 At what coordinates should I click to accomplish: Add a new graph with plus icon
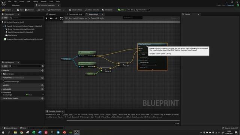pyautogui.click(x=42, y=70)
